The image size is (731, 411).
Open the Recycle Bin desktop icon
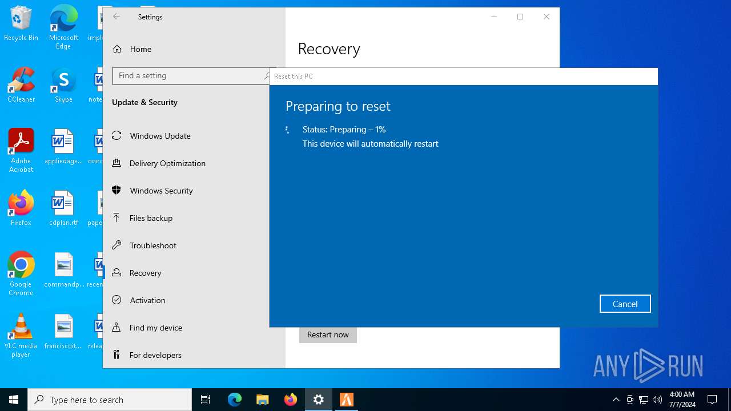21,24
